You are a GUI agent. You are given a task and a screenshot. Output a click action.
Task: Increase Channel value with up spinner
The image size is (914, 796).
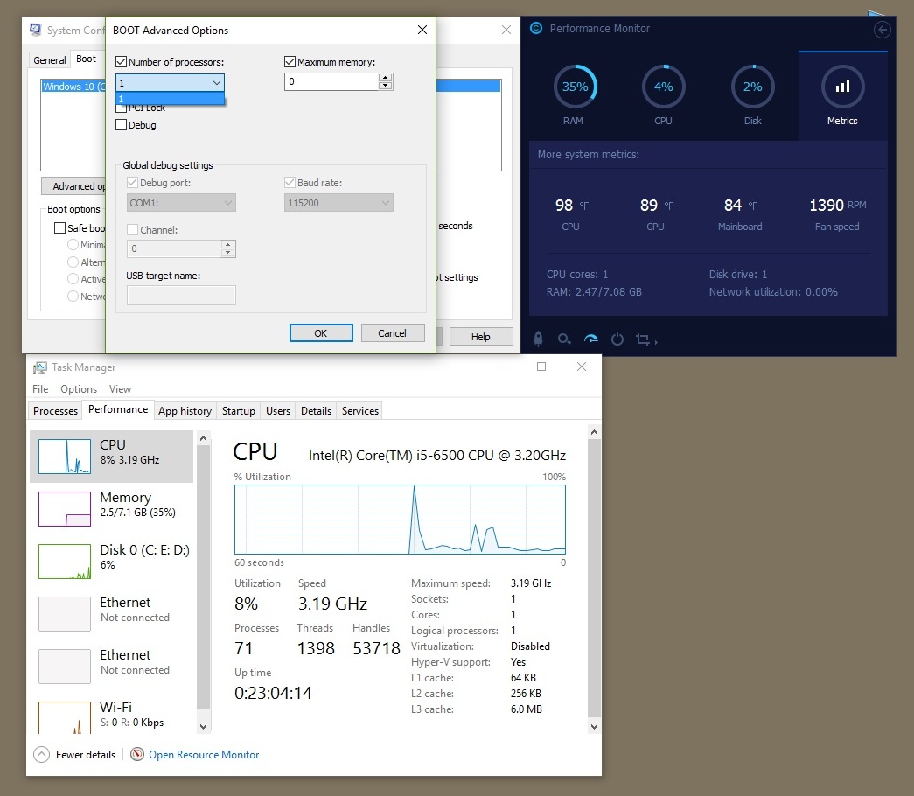click(x=228, y=244)
